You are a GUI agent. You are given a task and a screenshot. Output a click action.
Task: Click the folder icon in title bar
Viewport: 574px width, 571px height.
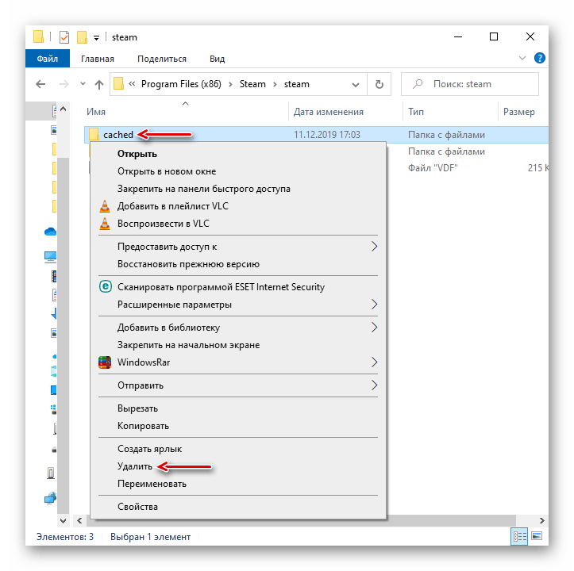pos(38,37)
